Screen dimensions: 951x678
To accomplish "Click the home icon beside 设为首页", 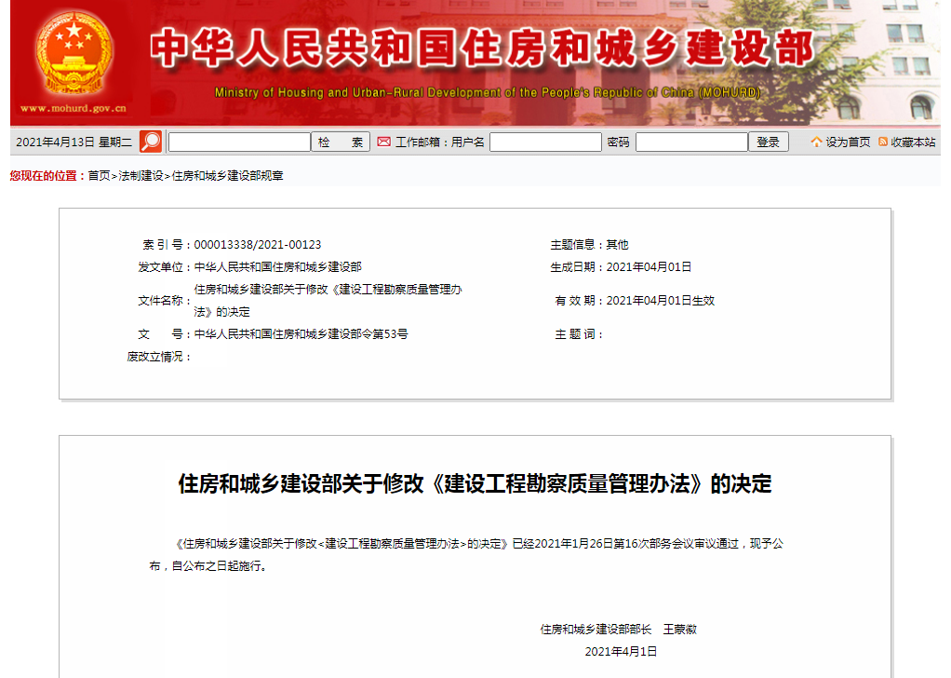I will (x=816, y=142).
